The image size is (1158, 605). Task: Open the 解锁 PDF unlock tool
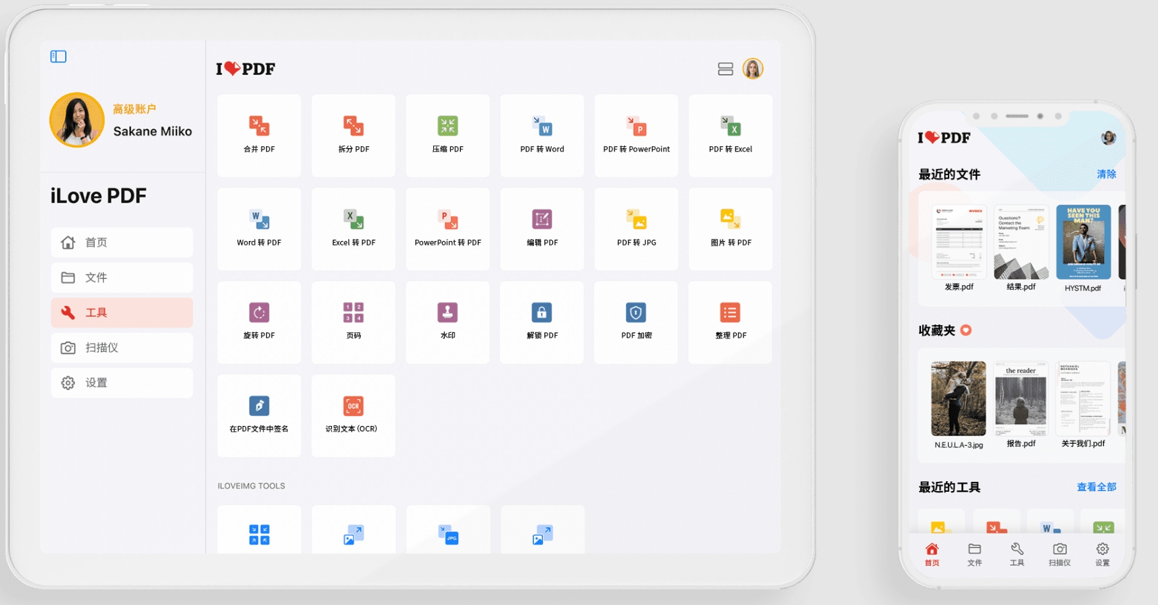coord(542,323)
